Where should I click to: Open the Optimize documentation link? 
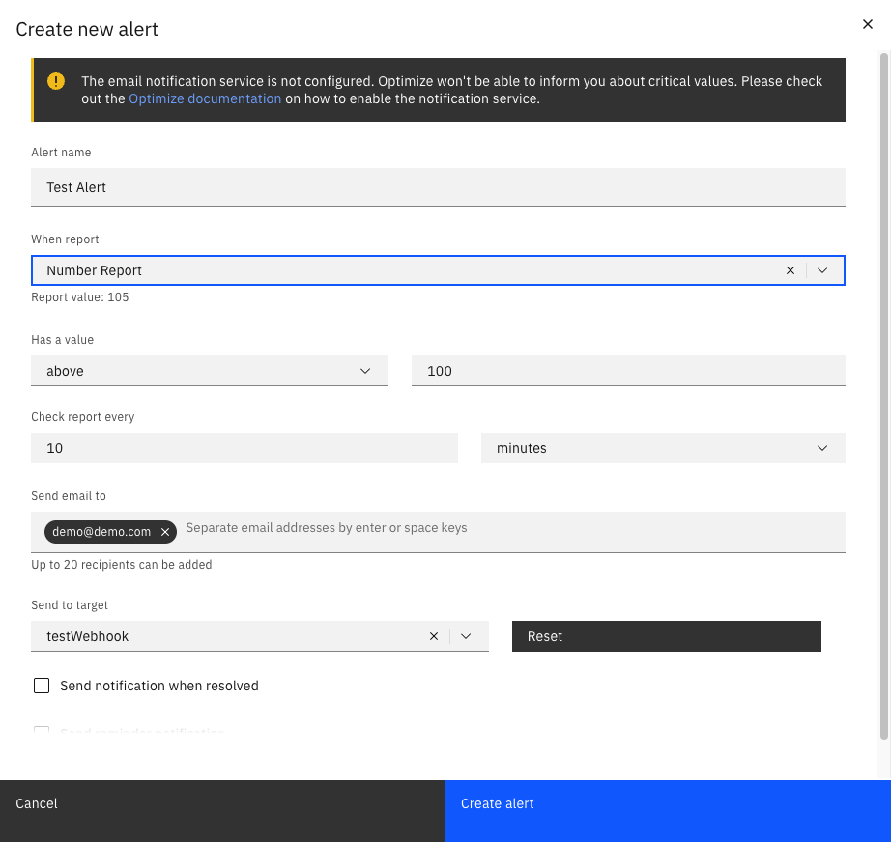(x=205, y=98)
